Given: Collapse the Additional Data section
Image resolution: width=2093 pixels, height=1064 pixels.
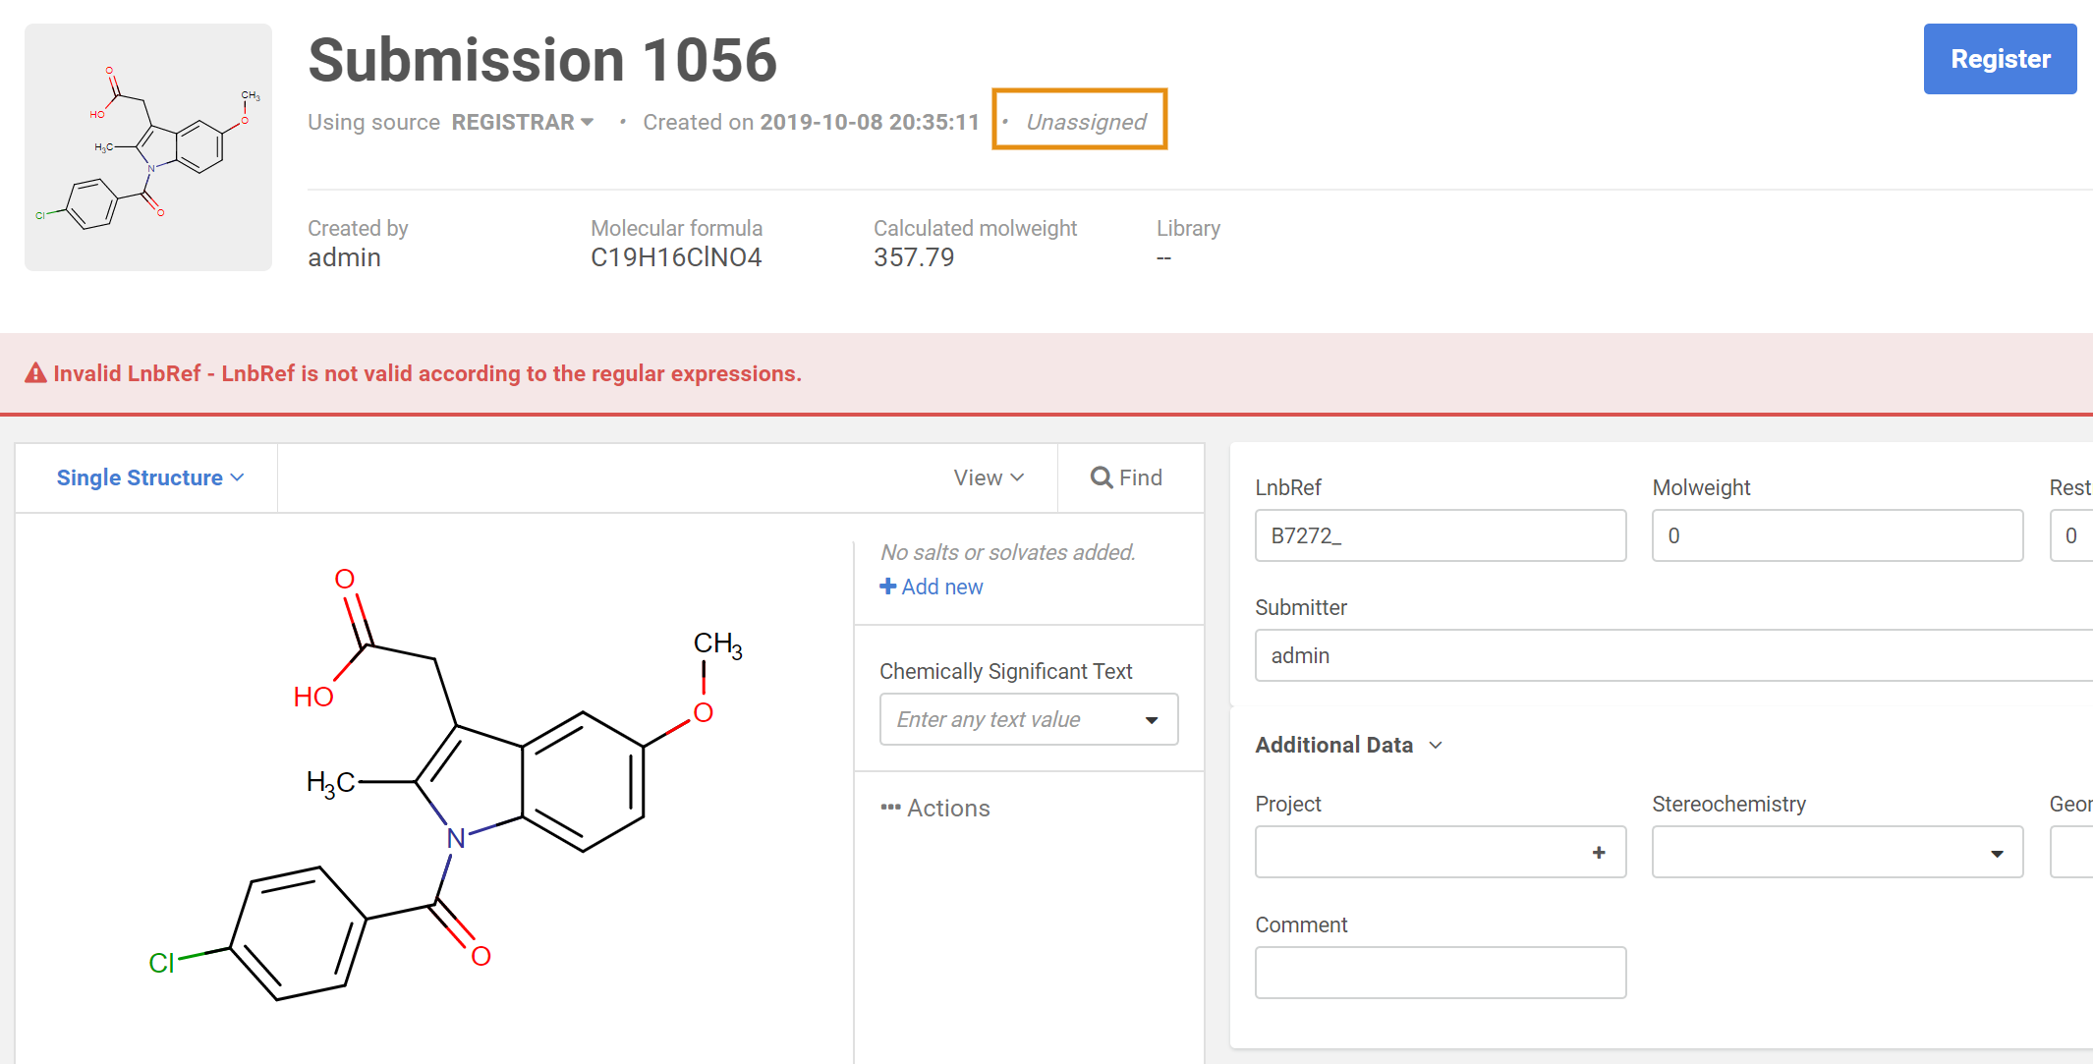Looking at the screenshot, I should coord(1347,745).
